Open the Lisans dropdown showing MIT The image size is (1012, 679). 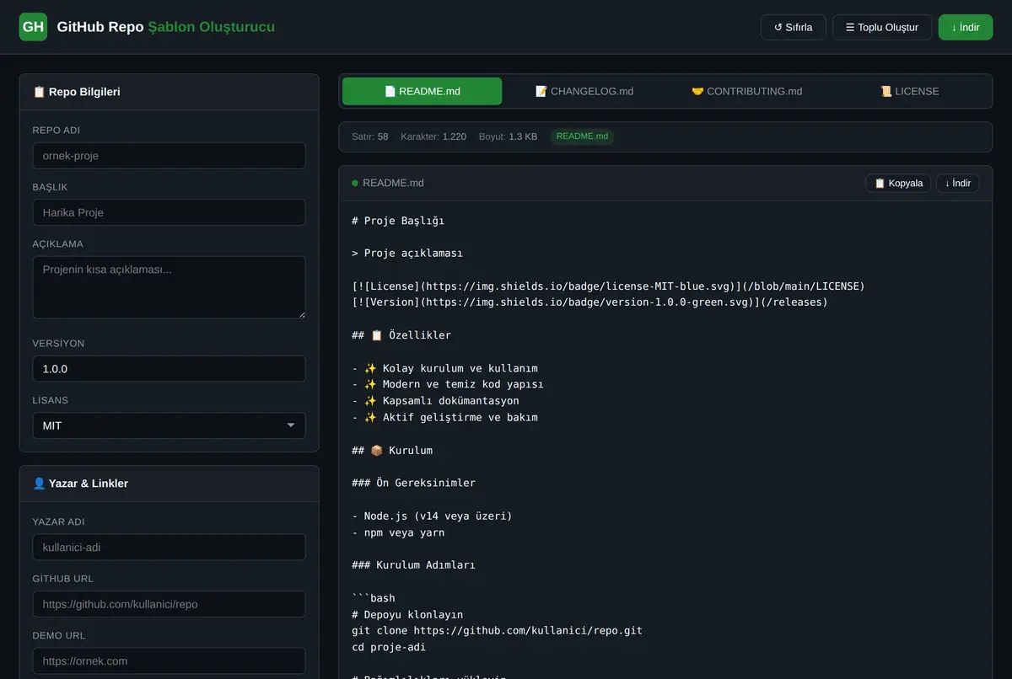(169, 425)
